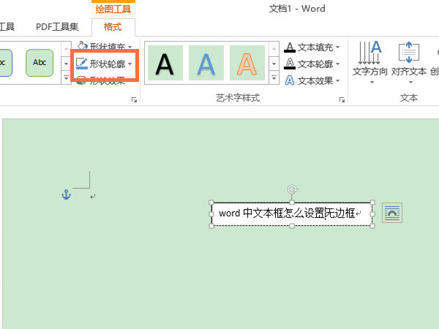Apply the orange outlined A WordArt style

[x=247, y=63]
